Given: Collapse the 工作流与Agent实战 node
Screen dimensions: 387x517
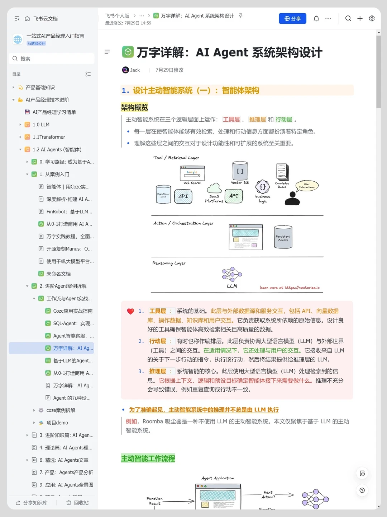Looking at the screenshot, I should tap(34, 299).
